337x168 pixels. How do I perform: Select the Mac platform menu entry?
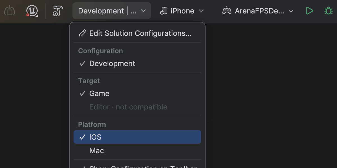click(x=97, y=151)
